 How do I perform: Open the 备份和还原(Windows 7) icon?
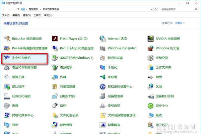pyautogui.click(x=55, y=58)
